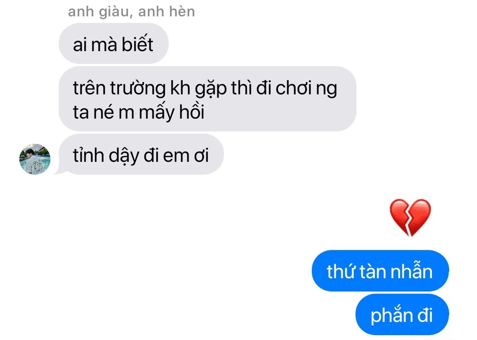Screen dimensions: 477x340
Task: Tap the blue "thứ tàn nhẫn" bubble
Action: click(x=380, y=271)
